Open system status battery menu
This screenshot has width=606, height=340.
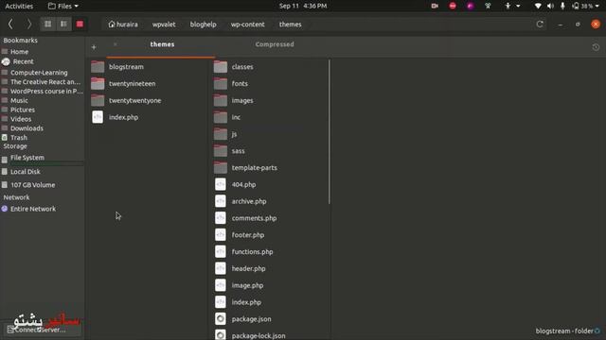coord(585,6)
